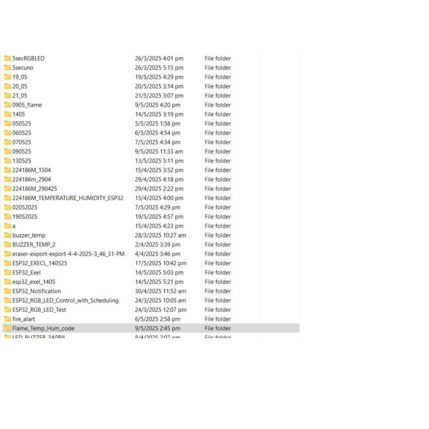The image size is (429, 429).
Task: Select folder icon for 19_05
Action: [8, 77]
